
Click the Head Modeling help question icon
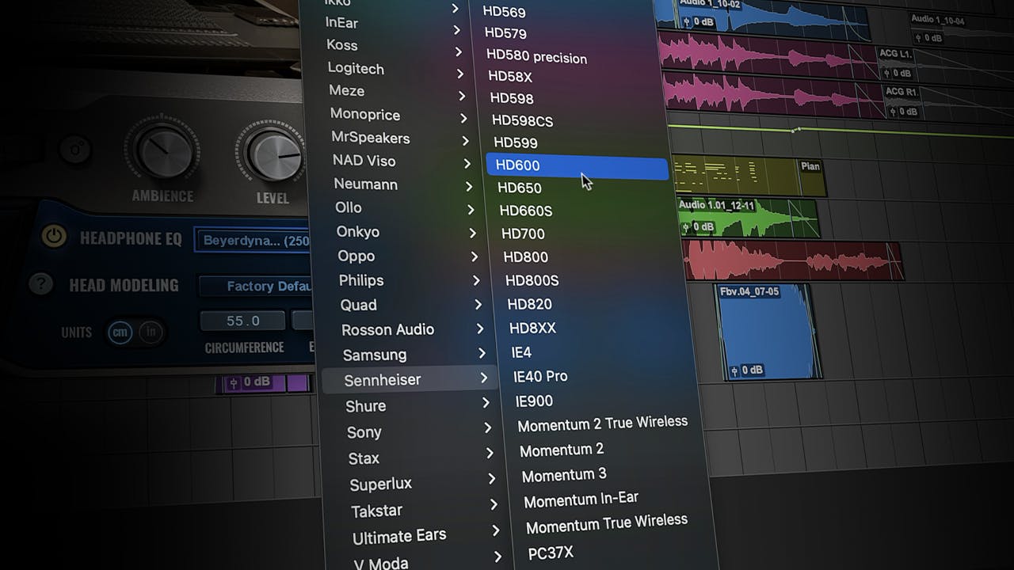[40, 284]
